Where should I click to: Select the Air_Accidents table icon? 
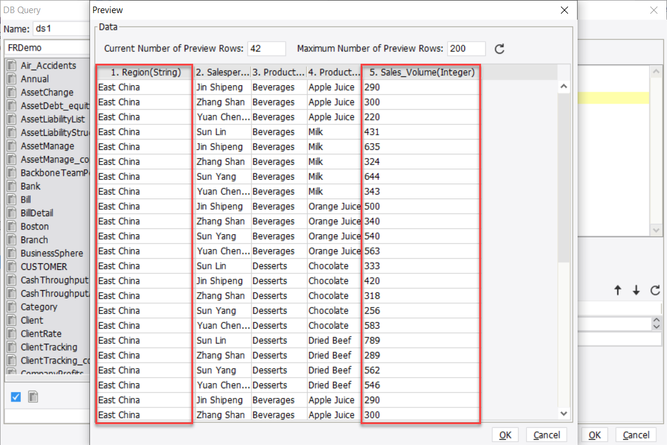click(11, 66)
